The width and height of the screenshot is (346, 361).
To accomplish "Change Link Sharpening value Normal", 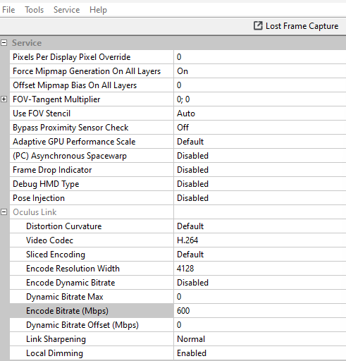I will click(x=260, y=339).
